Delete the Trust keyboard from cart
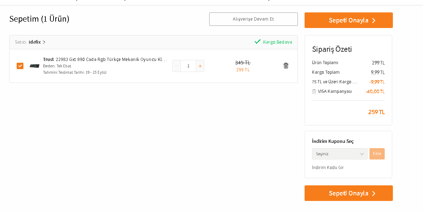Screen dimensions: 423x213 coord(286,66)
